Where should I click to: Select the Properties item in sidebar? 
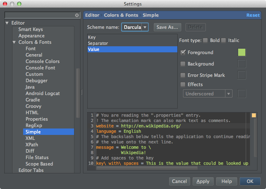tap(37, 119)
